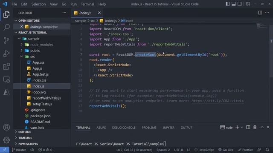Close the index.js editor tab
This screenshot has height=153, width=273.
pos(99,13)
